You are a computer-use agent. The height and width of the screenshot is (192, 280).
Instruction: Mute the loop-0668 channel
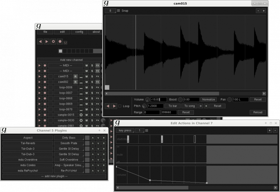pyautogui.click(x=86, y=99)
